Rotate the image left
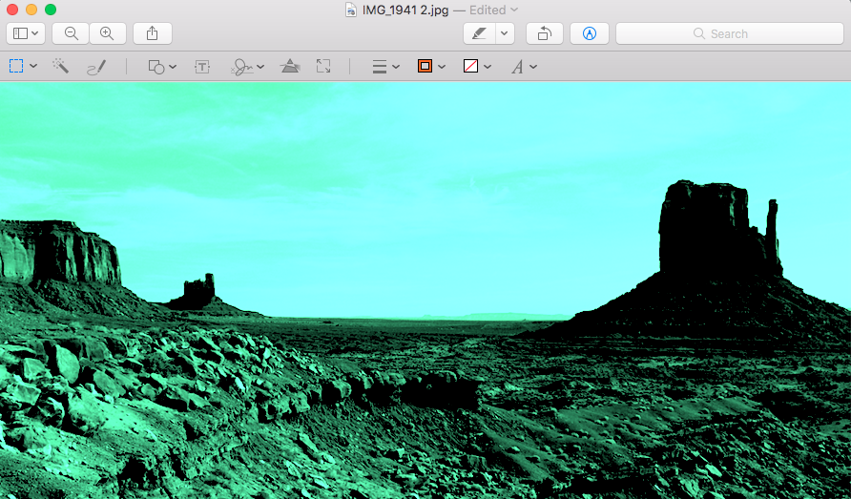This screenshot has width=851, height=499. (545, 33)
